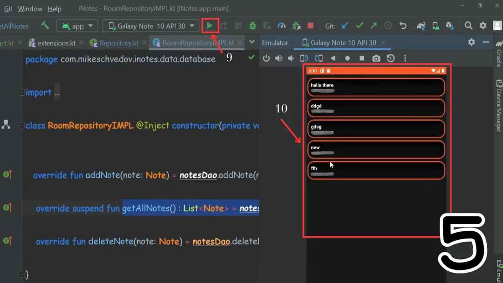Open the Window menu
503x283 pixels.
pos(30,9)
